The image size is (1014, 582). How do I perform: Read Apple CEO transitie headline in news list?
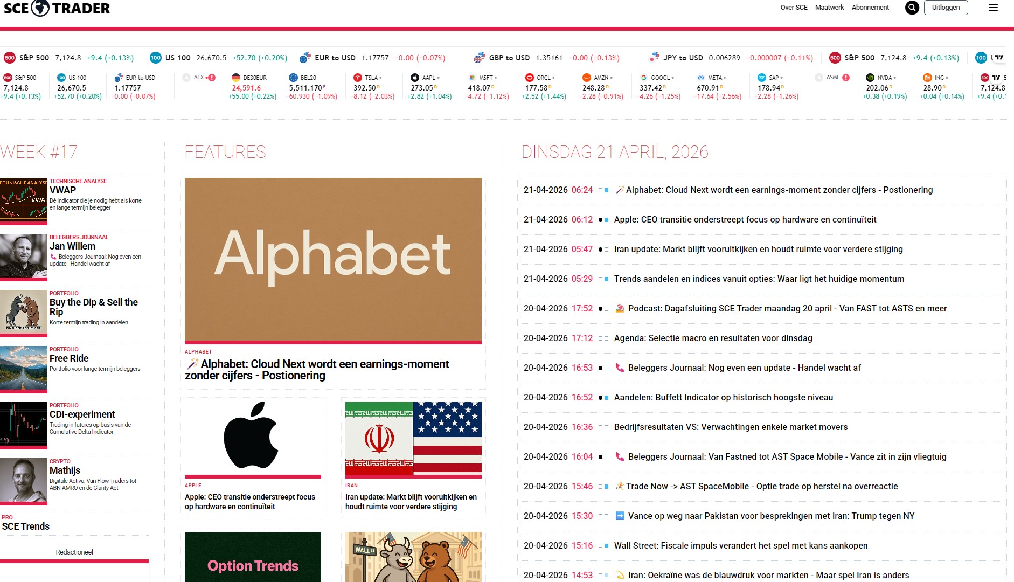(745, 219)
